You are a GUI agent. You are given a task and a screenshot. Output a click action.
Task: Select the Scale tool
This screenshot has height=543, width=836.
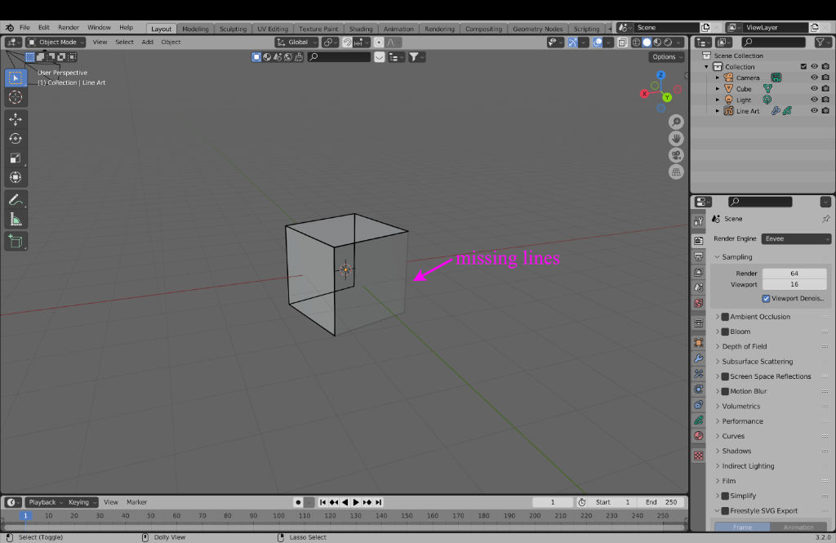(16, 158)
